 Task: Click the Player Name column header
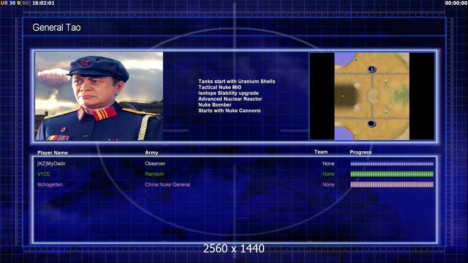tap(53, 153)
